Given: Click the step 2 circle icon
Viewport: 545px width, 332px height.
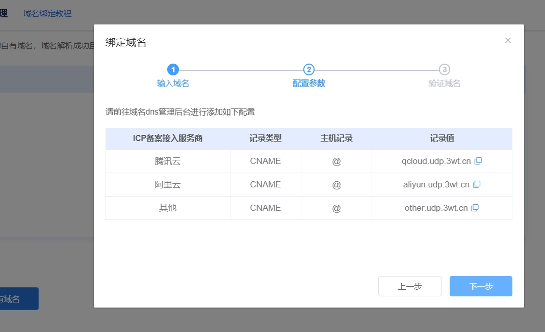Looking at the screenshot, I should click(x=308, y=70).
